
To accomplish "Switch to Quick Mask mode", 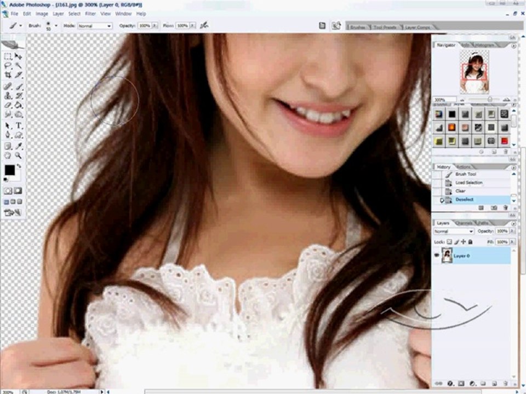I will pos(18,191).
